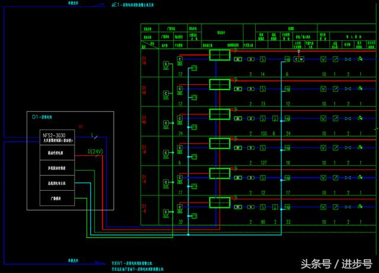Pick the module block feeding the cyan wire
This screenshot has width=379, height=273.
(57, 183)
